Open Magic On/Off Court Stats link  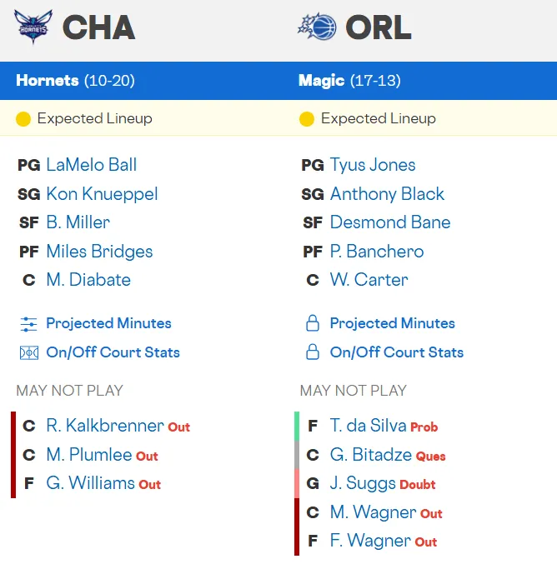396,352
